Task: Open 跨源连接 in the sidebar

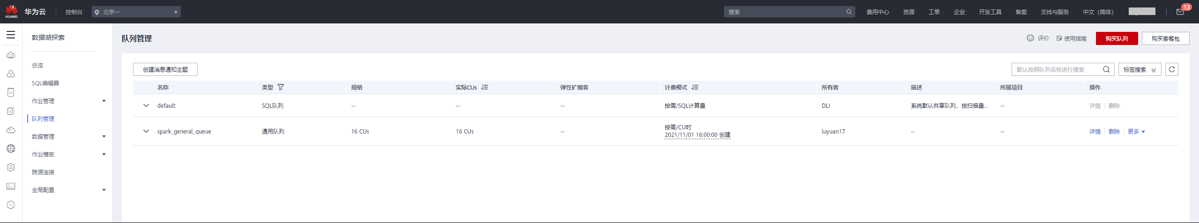Action: (43, 172)
